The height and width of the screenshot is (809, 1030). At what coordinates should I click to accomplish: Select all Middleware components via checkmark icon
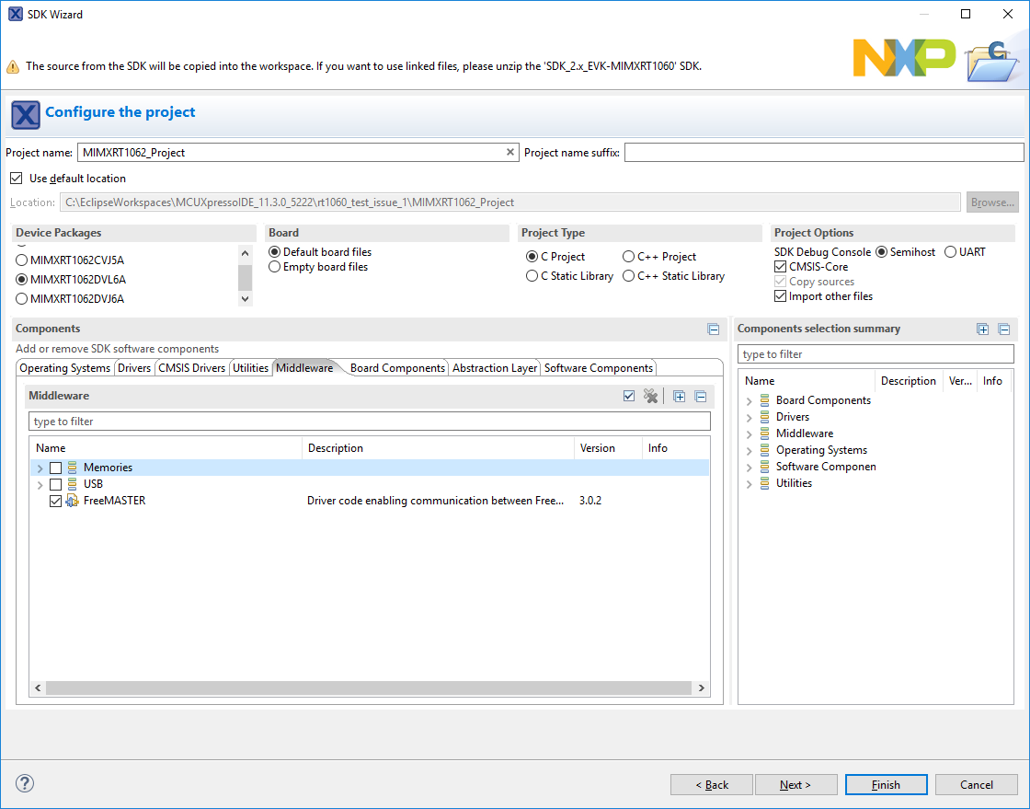click(x=628, y=396)
